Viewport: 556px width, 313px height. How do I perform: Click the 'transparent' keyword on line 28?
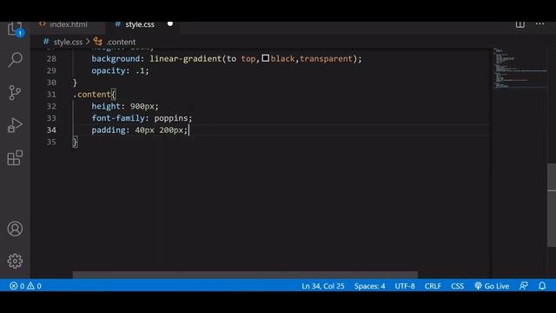[327, 58]
